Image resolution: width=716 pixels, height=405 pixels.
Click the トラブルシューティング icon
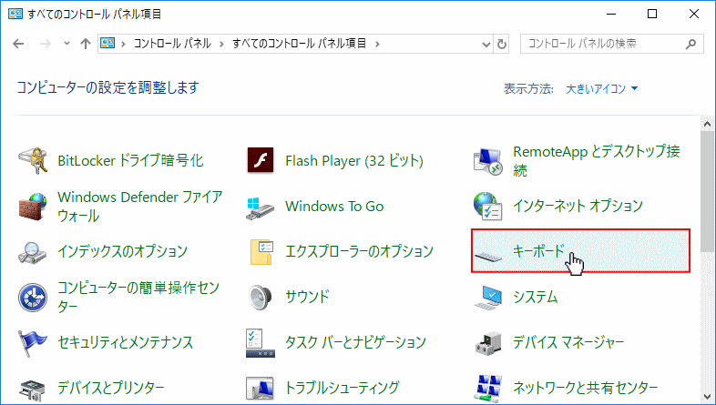(260, 389)
